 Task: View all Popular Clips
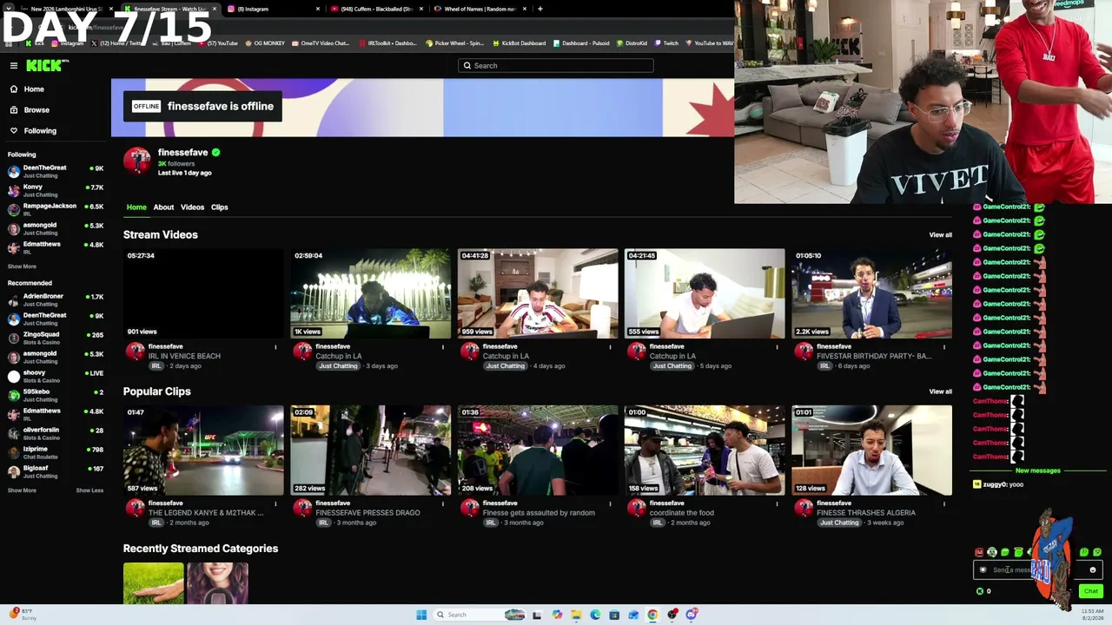[x=940, y=391]
